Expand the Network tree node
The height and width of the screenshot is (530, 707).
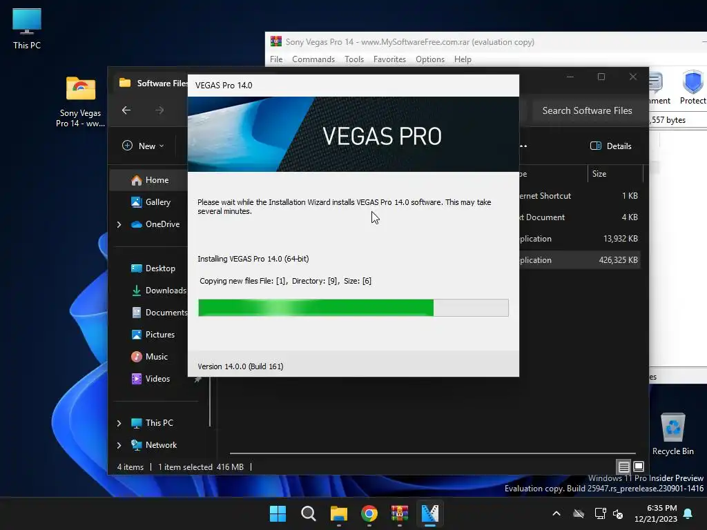coord(119,445)
